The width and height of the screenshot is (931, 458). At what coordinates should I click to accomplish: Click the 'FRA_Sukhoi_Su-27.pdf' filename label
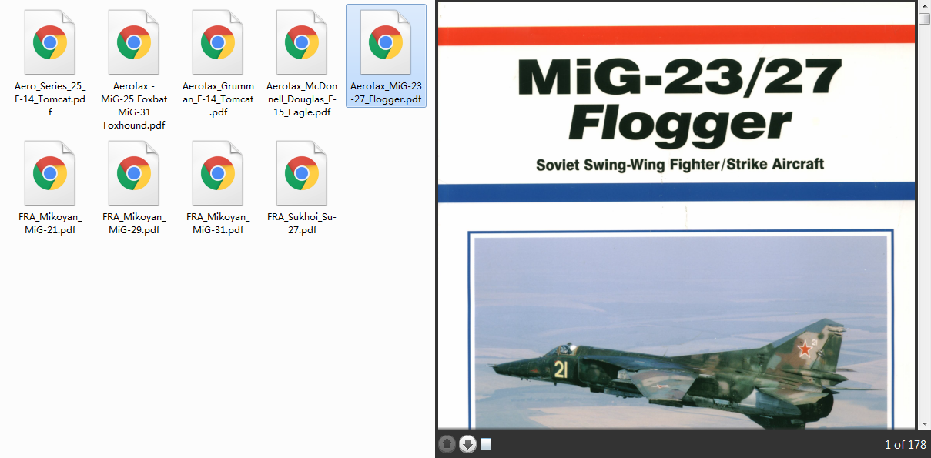tap(302, 223)
